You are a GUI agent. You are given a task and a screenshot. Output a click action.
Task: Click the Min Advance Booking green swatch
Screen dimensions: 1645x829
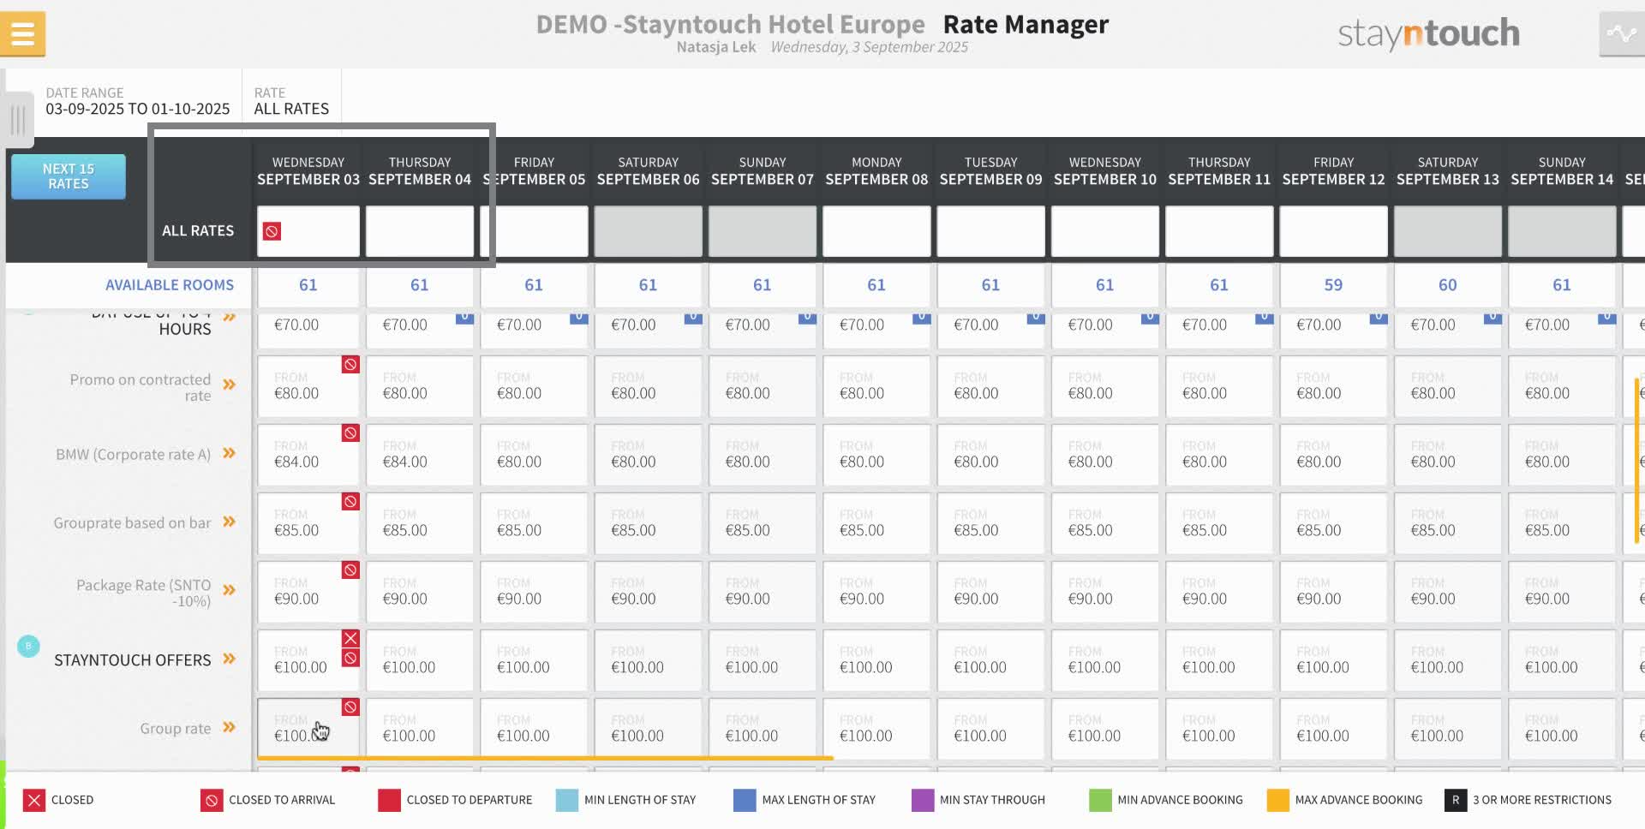pos(1100,801)
